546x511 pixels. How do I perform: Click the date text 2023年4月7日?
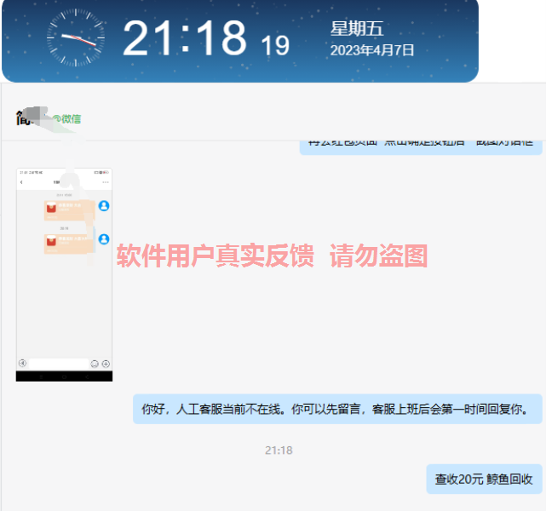(372, 50)
